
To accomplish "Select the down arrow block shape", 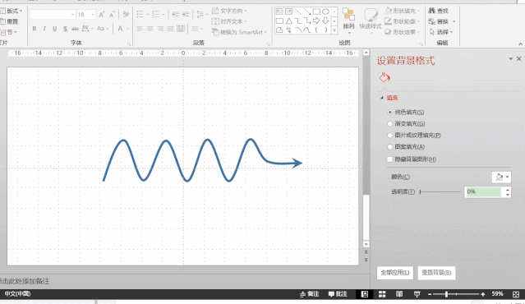I will [x=325, y=21].
